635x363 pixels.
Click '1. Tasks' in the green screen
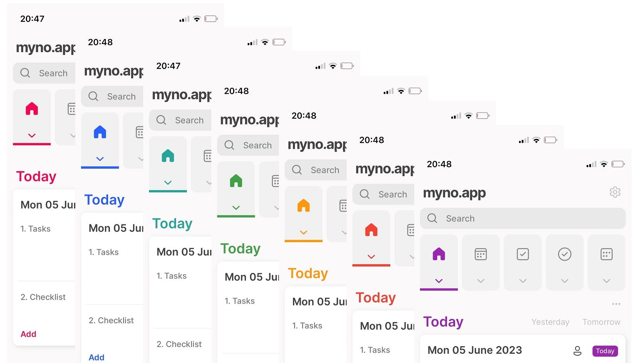point(240,301)
